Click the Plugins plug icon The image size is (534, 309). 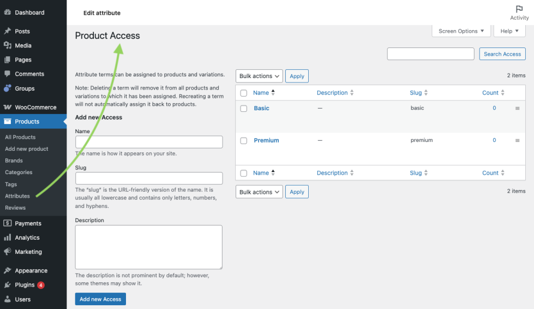(8, 285)
